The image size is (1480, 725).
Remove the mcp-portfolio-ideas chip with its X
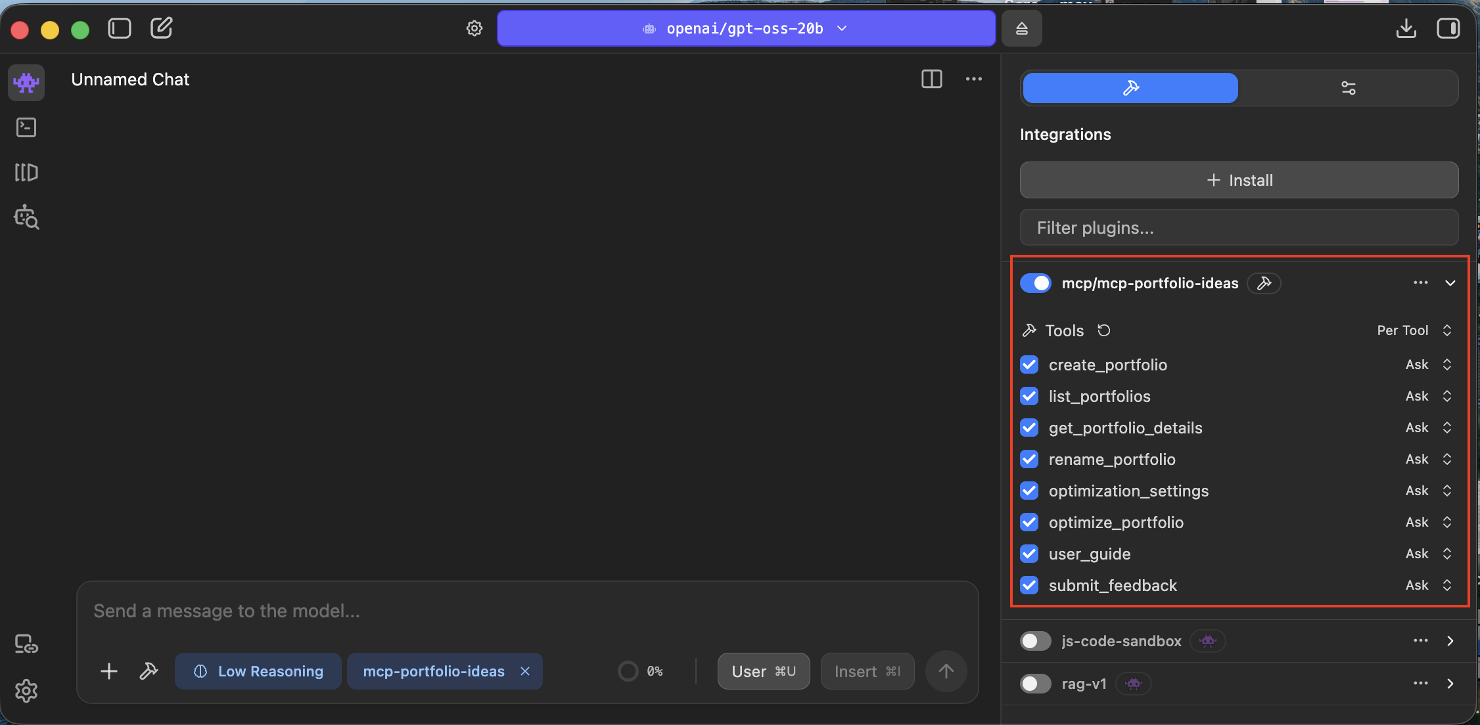(525, 671)
